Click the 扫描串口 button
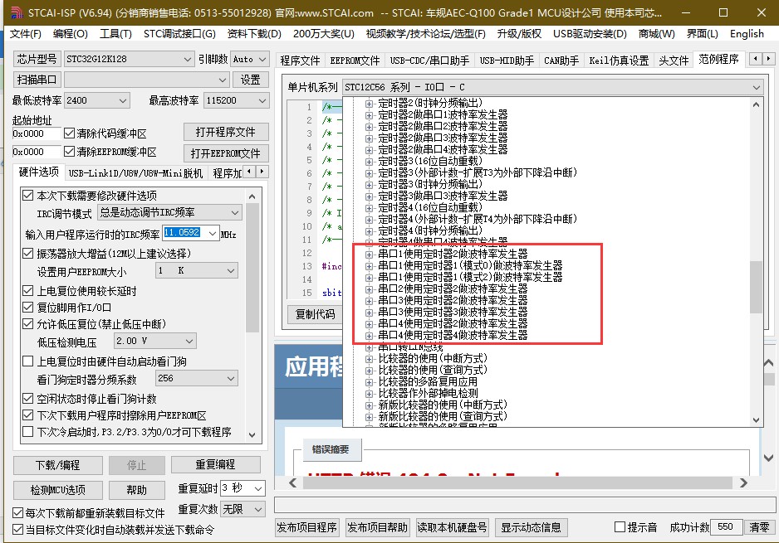The width and height of the screenshot is (779, 543). (x=37, y=80)
